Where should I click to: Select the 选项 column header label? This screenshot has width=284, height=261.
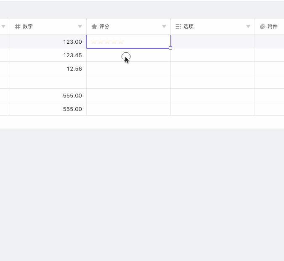tap(188, 26)
